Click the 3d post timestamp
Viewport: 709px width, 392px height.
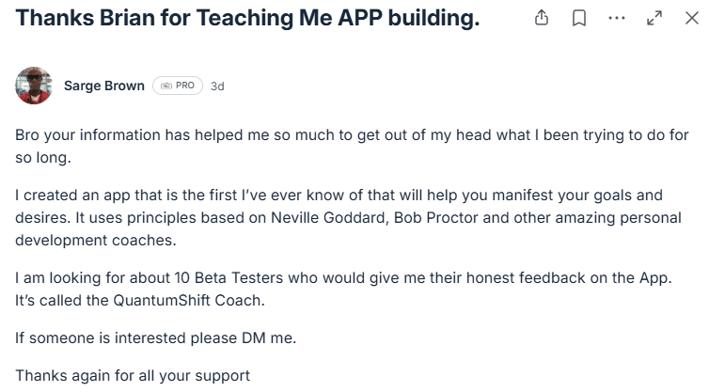(x=217, y=86)
